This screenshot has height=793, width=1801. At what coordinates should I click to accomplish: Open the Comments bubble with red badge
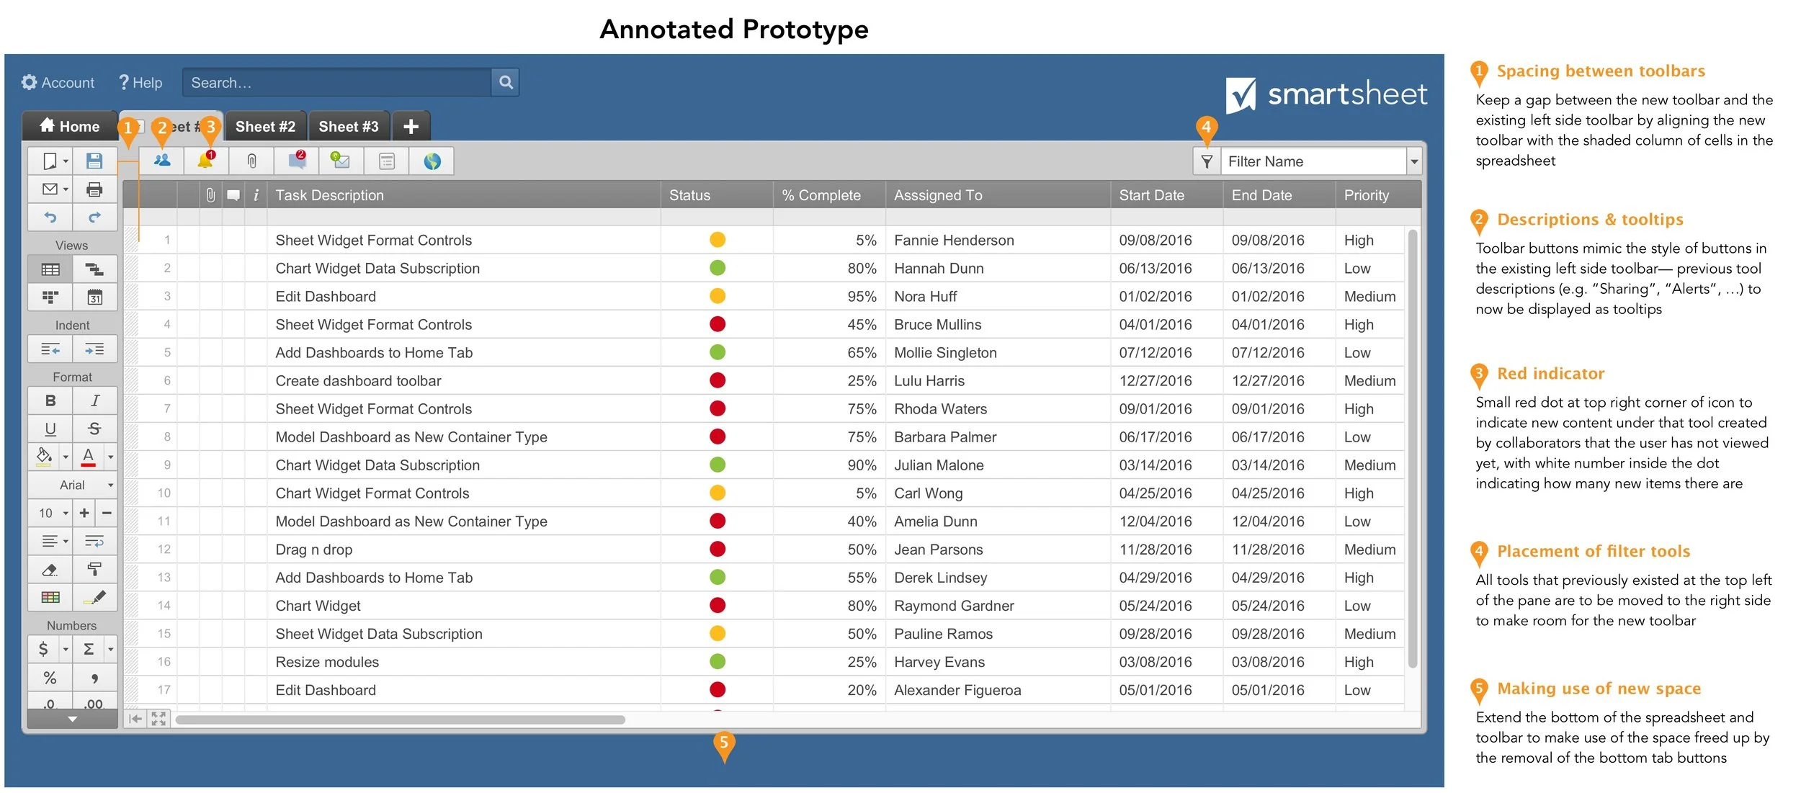pos(297,161)
